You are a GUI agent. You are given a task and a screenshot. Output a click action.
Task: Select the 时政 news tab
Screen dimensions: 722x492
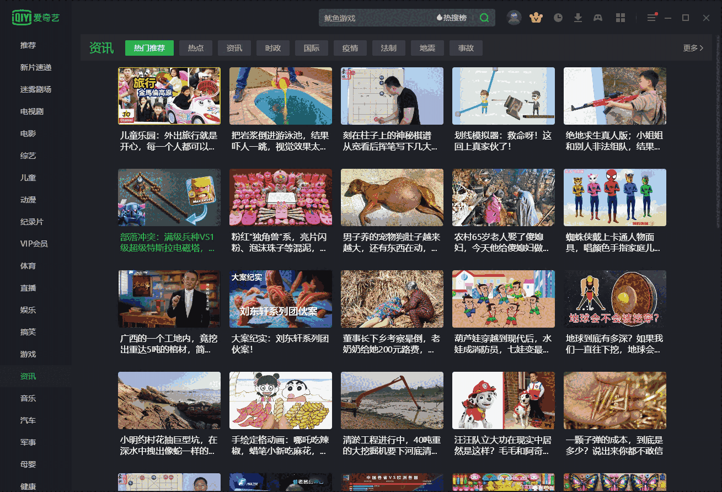point(272,48)
